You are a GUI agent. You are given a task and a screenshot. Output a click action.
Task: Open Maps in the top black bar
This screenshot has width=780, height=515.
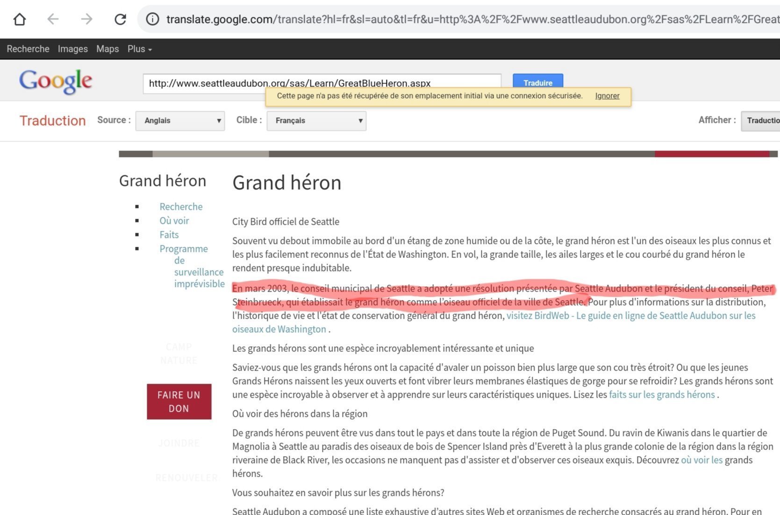107,49
